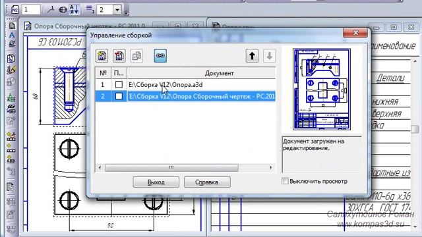Viewport: 422px width, 237px height.
Task: Open help with Справка button
Action: tap(207, 182)
